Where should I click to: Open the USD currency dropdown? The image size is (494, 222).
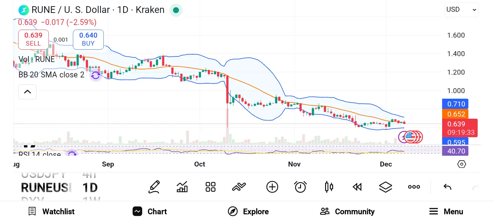tap(461, 10)
